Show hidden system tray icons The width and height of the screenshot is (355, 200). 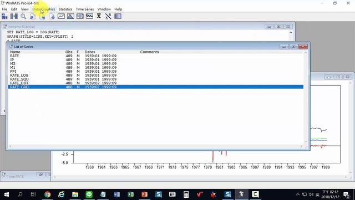click(298, 194)
